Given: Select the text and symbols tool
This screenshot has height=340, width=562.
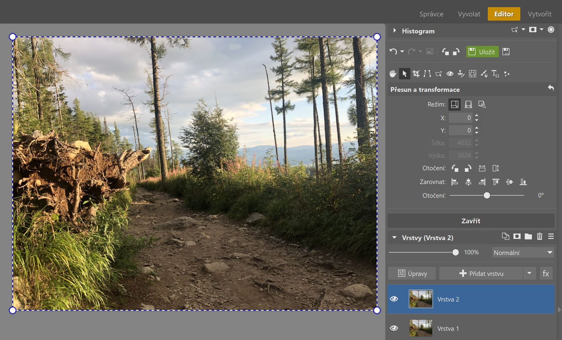Looking at the screenshot, I should click(495, 74).
